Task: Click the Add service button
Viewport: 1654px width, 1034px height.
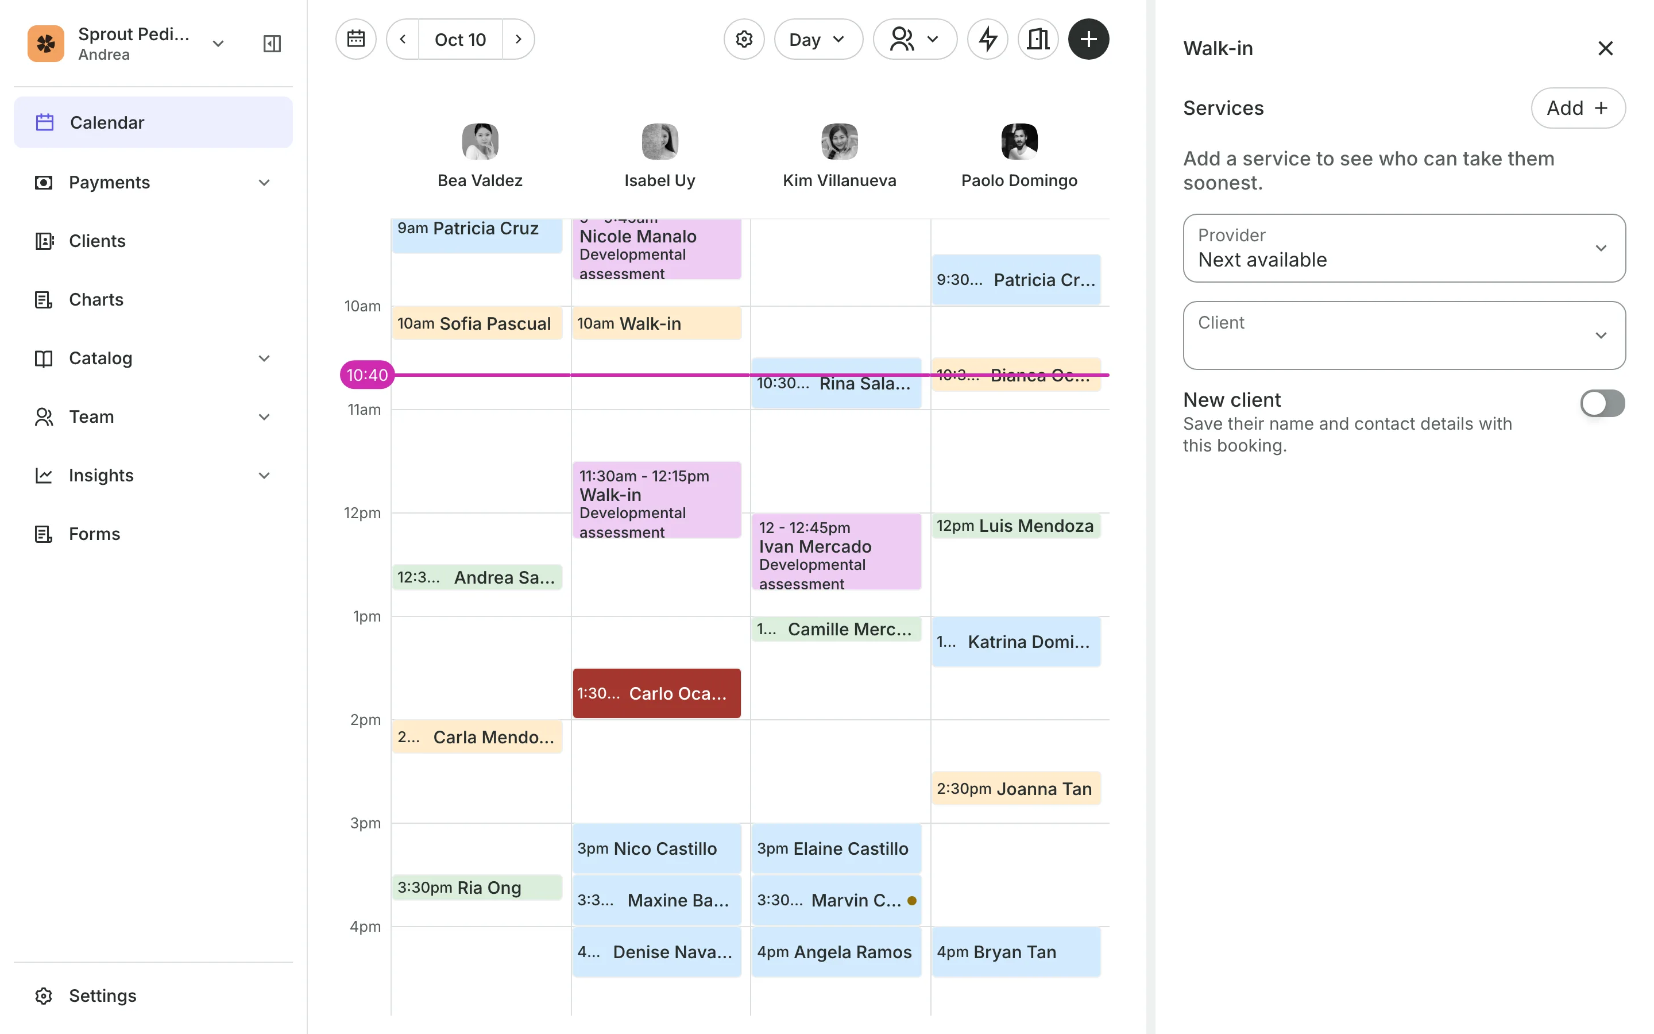Action: [x=1578, y=107]
